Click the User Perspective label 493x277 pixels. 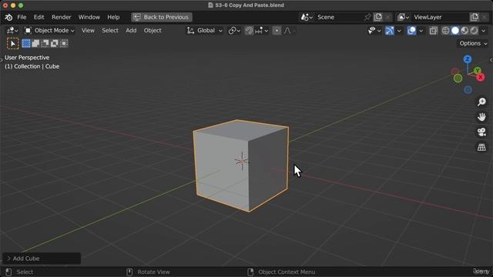coord(27,58)
